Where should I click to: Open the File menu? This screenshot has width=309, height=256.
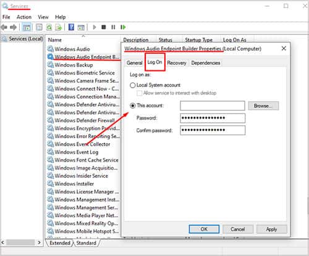[6, 17]
